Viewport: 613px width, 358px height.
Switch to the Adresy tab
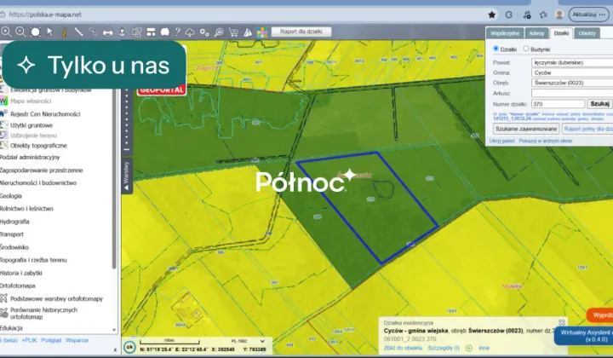[x=536, y=33]
